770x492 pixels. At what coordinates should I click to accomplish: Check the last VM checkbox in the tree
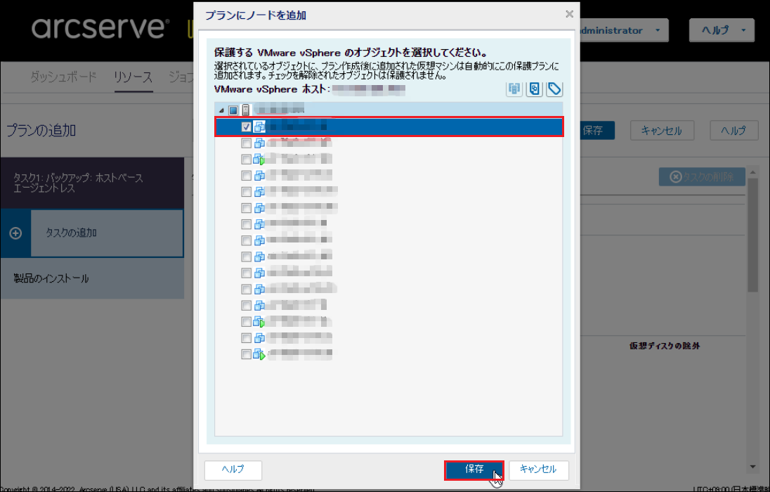pyautogui.click(x=246, y=354)
